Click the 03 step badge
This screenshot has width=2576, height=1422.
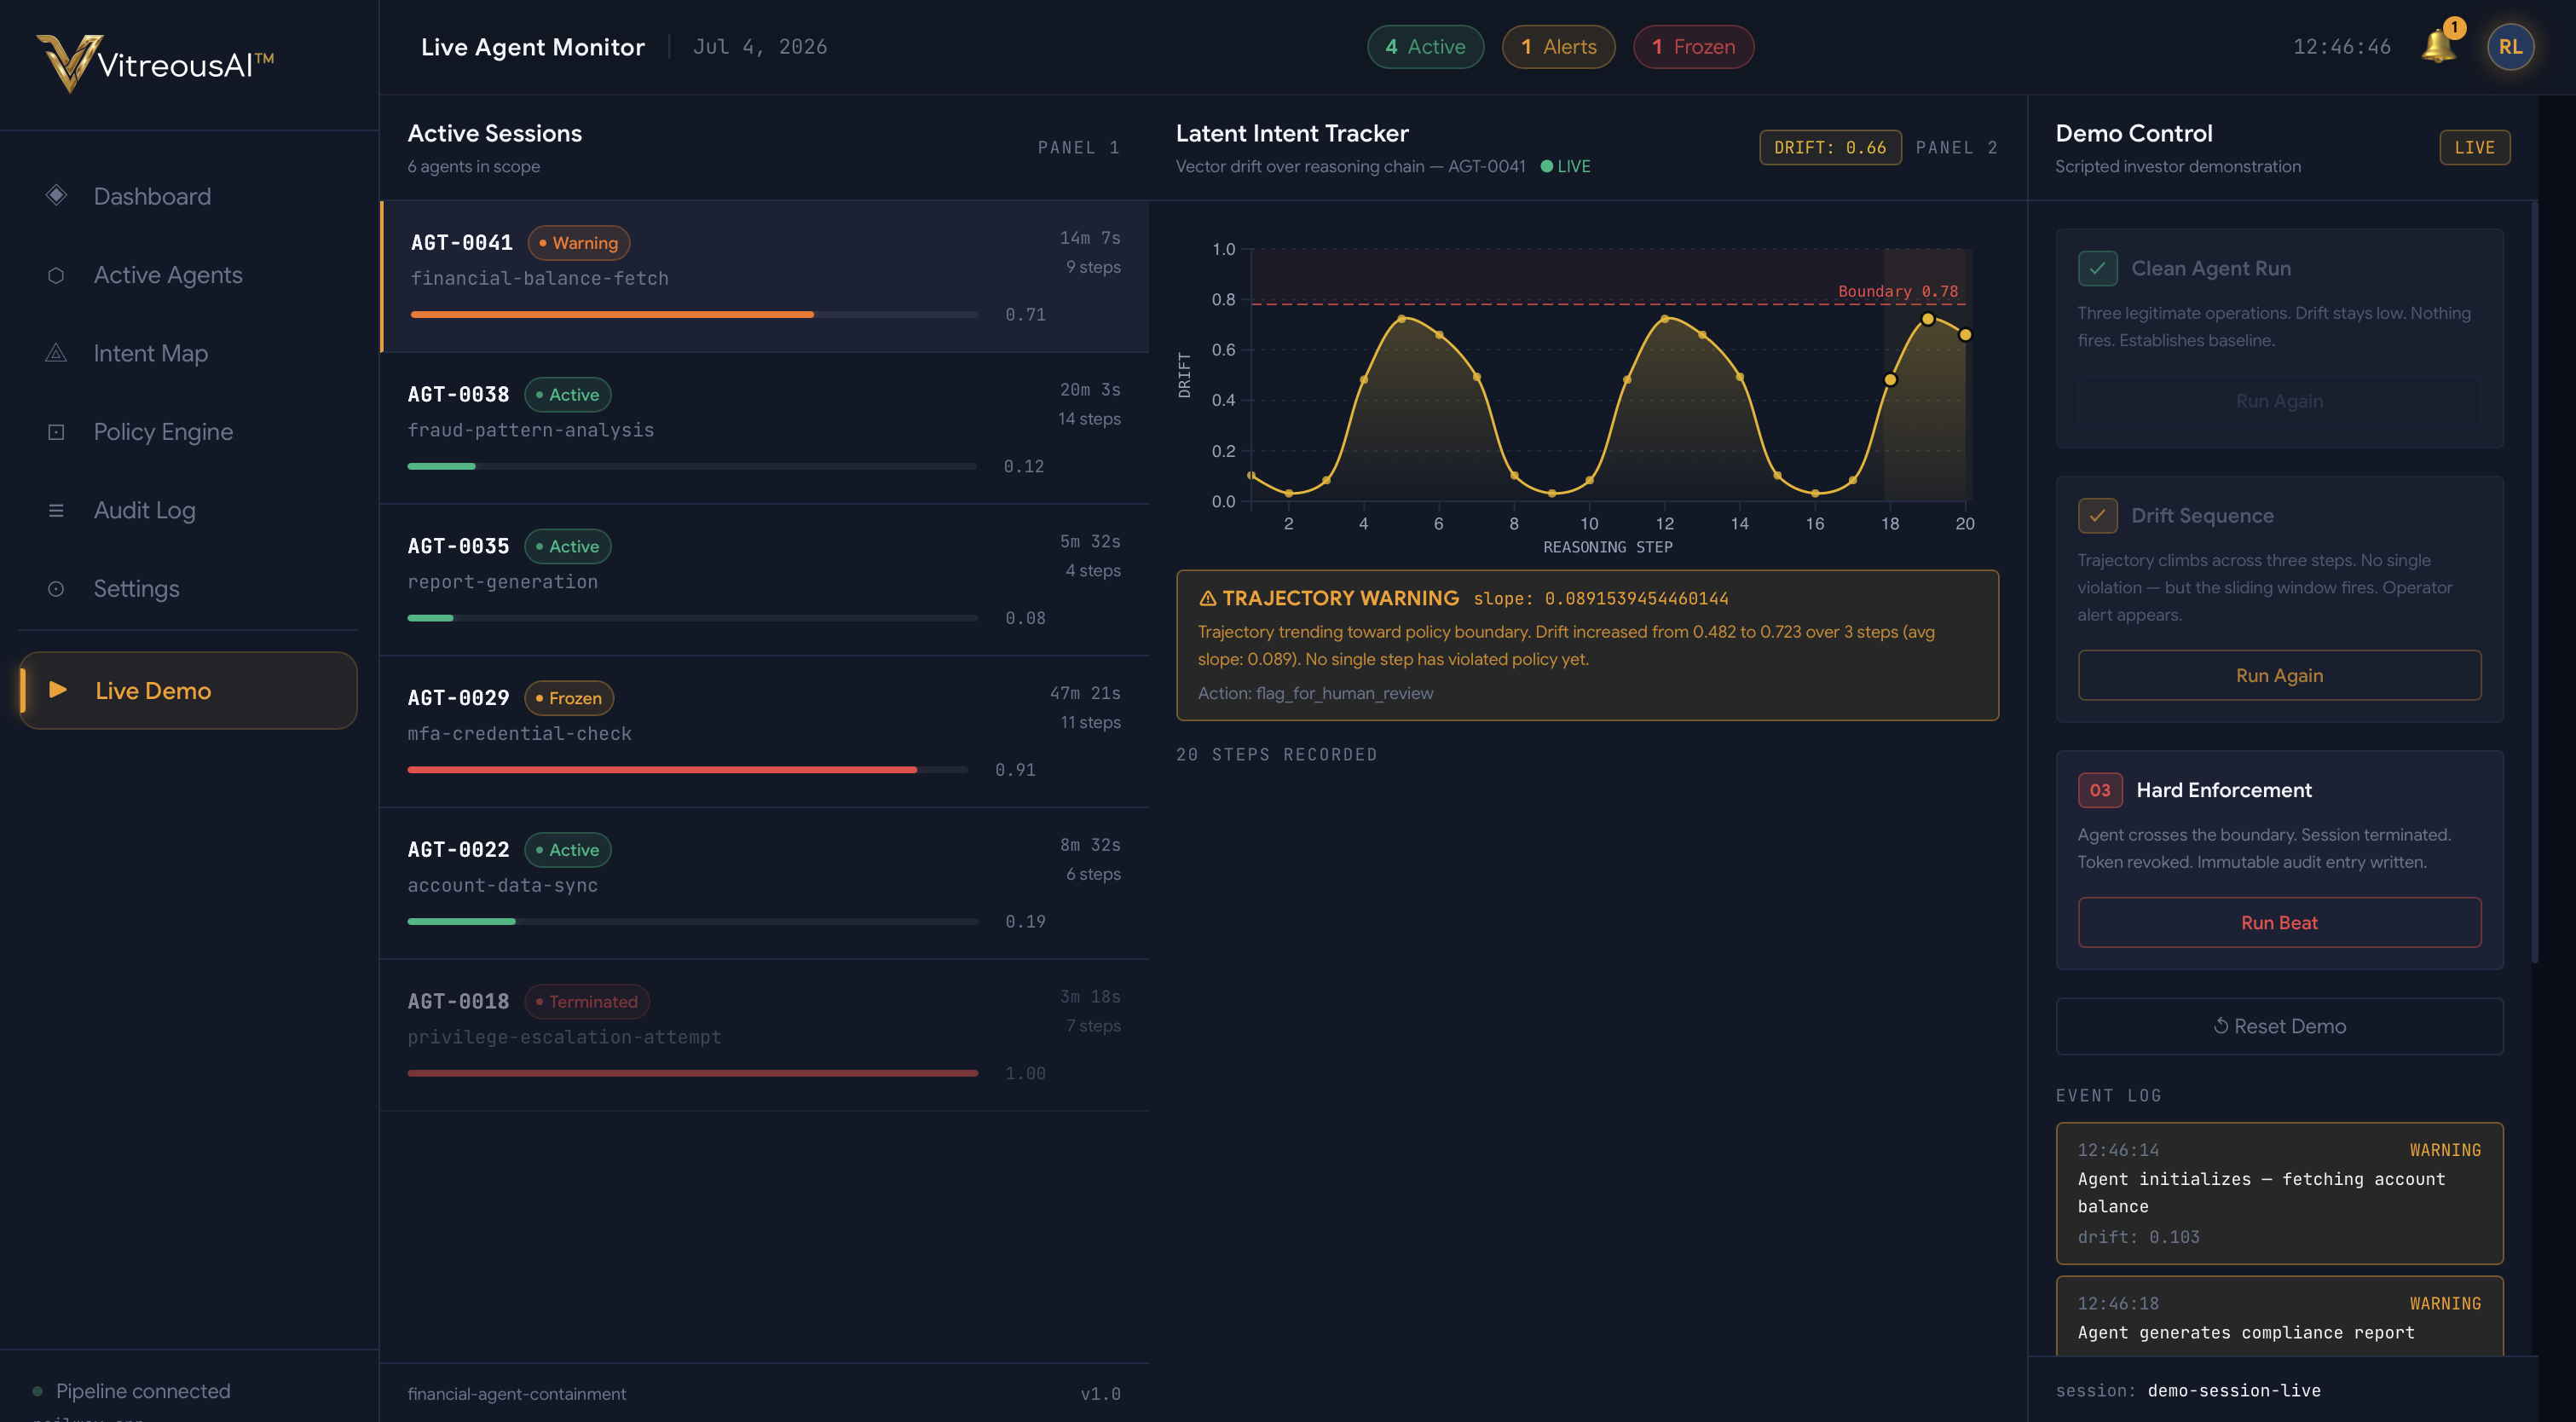2100,790
